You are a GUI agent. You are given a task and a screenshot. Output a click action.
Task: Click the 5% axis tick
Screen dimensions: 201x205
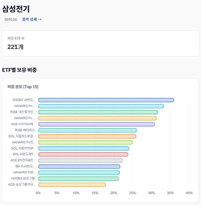[x=57, y=193]
